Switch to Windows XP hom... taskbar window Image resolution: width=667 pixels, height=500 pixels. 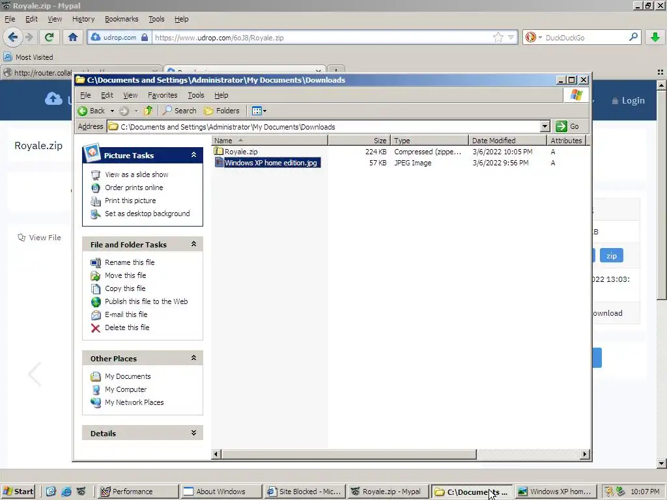pyautogui.click(x=555, y=492)
